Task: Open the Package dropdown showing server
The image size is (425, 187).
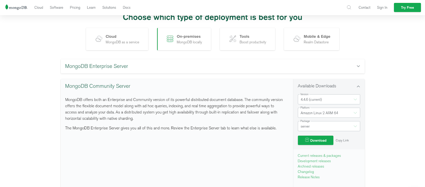Action: (x=329, y=126)
